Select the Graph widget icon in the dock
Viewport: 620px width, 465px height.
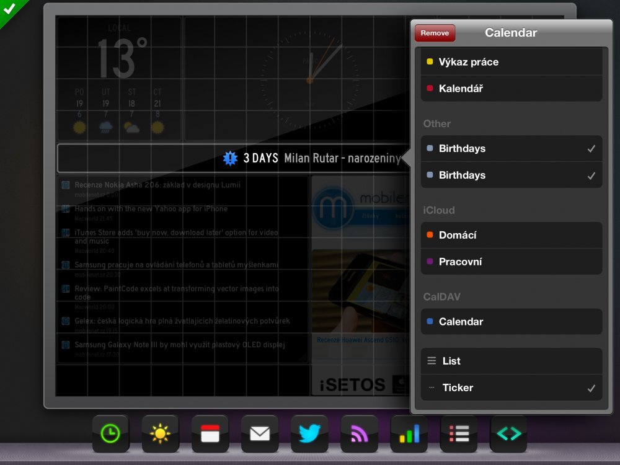point(408,434)
